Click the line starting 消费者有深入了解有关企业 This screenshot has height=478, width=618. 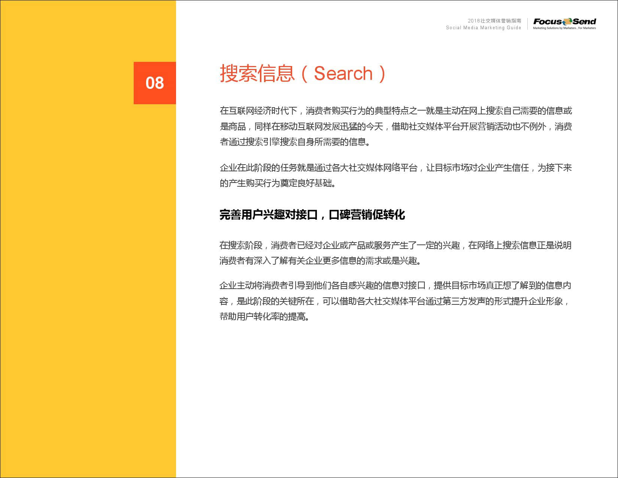click(321, 261)
